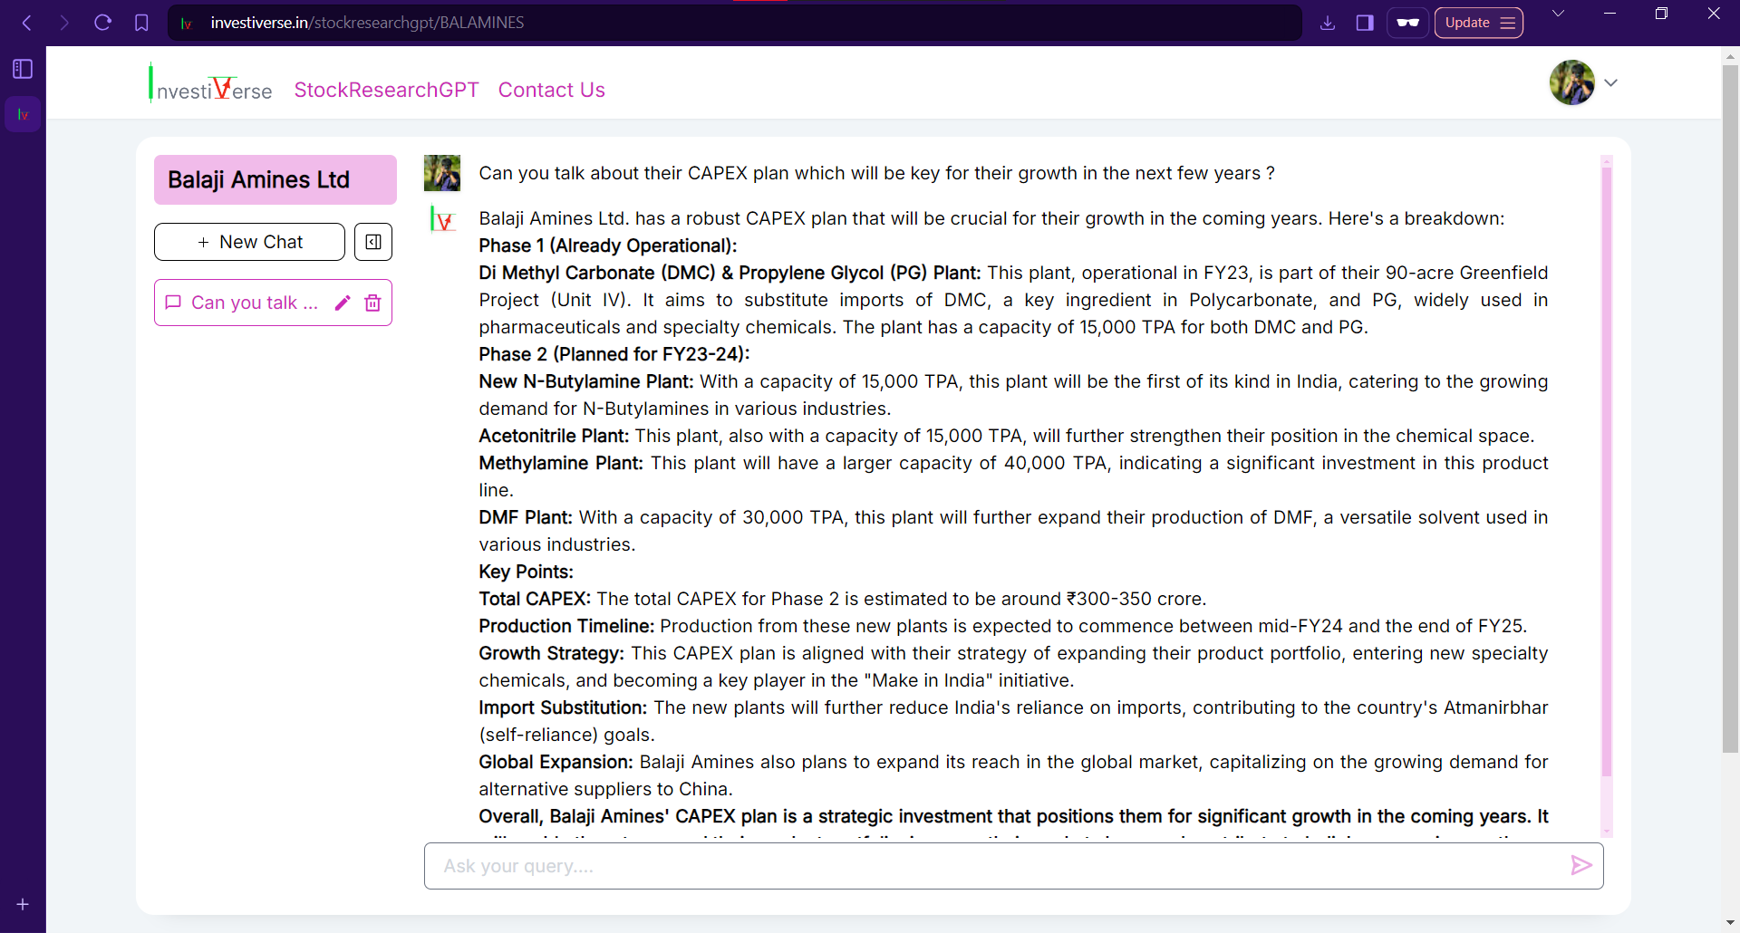Click the page scrollbar down arrow
1740x933 pixels.
[1731, 924]
